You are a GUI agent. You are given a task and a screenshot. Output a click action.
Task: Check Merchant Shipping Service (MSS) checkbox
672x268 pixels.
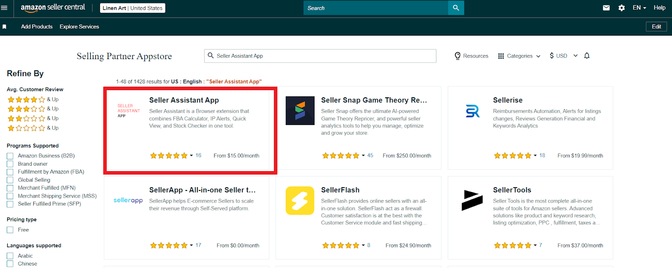10,196
